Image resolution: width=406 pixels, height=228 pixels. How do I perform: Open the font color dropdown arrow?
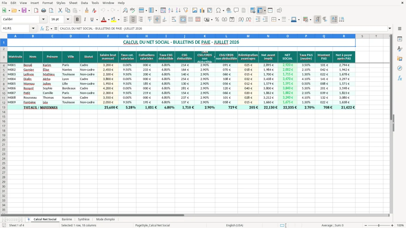point(109,20)
